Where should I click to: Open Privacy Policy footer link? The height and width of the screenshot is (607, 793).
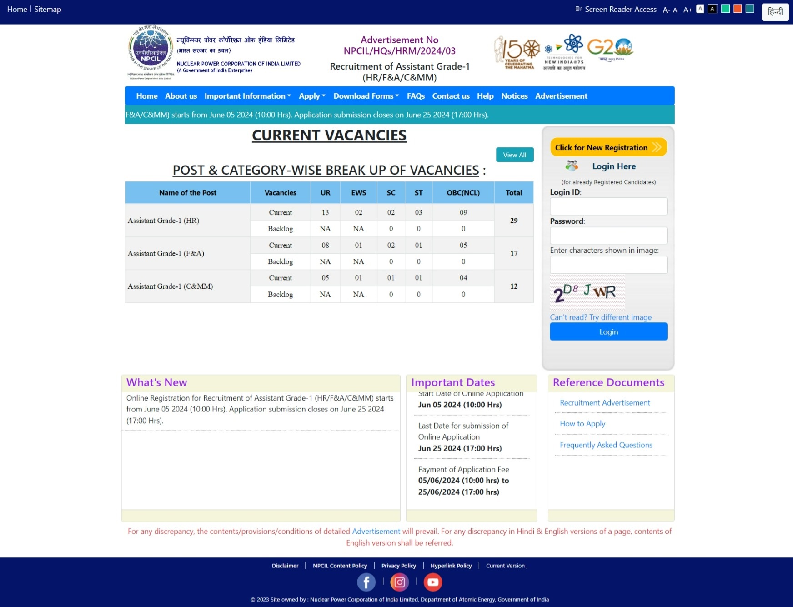[x=398, y=566]
